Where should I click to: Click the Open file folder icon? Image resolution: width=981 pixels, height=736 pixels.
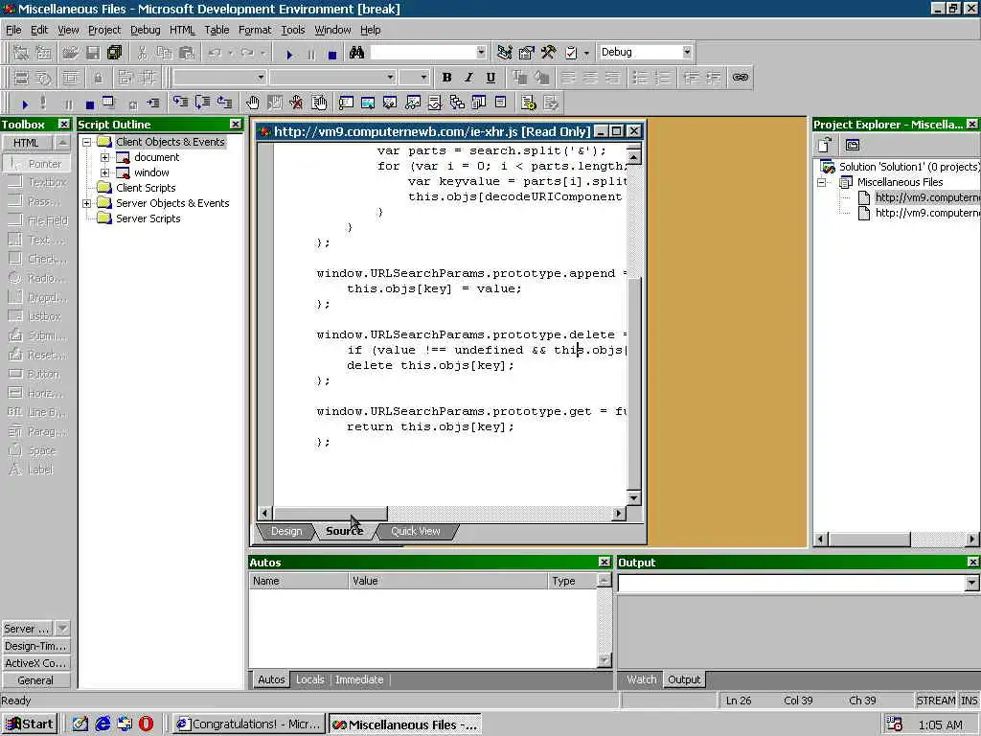[x=71, y=53]
